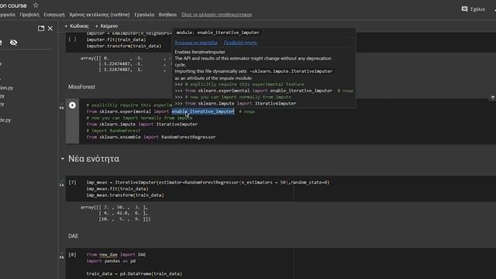Click 'from new_dae import DAE' line
Screen dimensions: 496x279
(116, 254)
